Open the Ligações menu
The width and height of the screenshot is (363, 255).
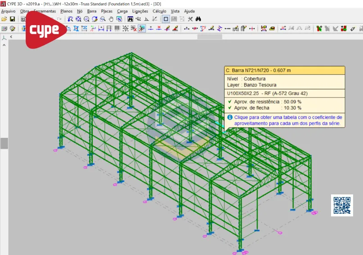pos(140,11)
